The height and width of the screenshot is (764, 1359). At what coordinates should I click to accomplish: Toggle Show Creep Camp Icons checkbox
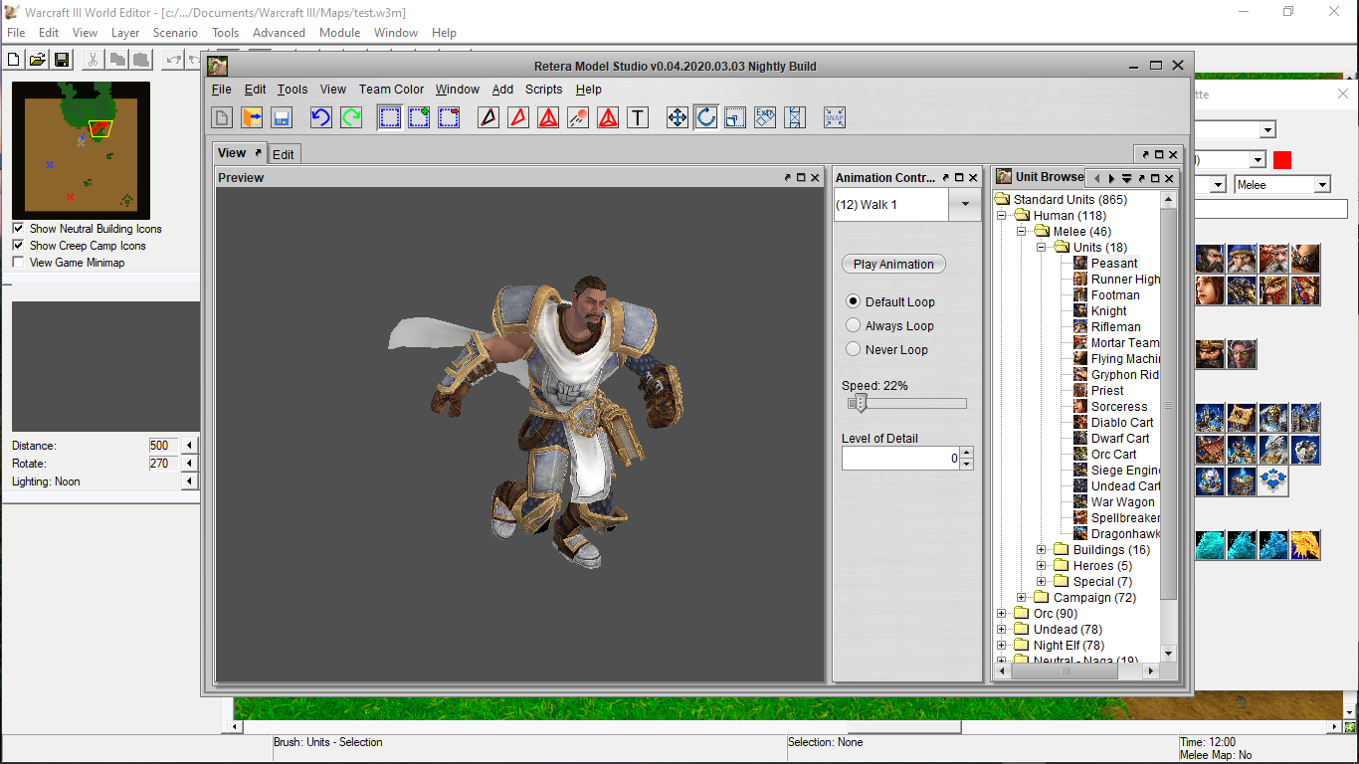(x=18, y=245)
